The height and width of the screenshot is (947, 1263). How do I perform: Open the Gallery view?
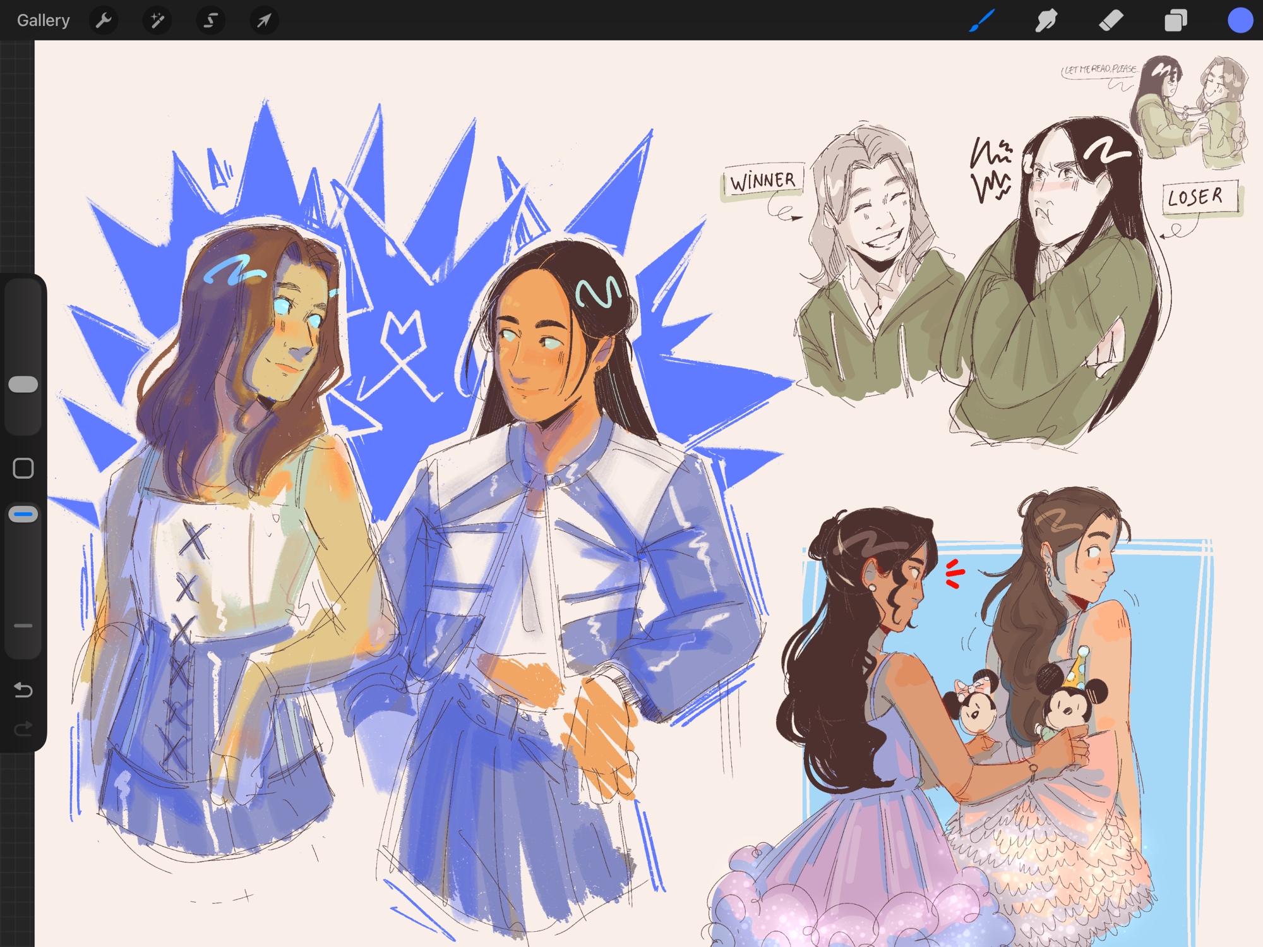43,20
